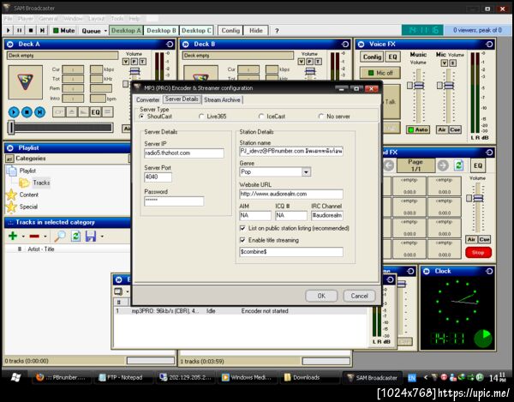
Task: Switch to Desktop C layout
Action: (x=196, y=31)
